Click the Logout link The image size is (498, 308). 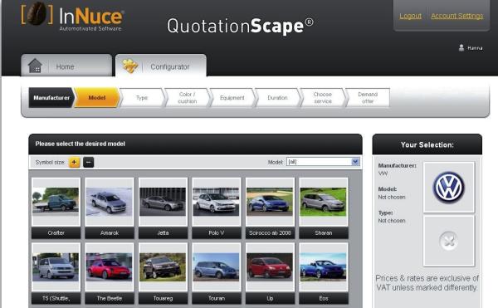pyautogui.click(x=410, y=16)
